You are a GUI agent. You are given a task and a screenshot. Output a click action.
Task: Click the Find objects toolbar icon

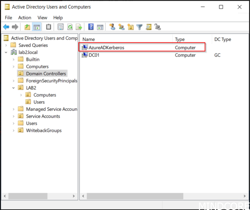(x=148, y=27)
